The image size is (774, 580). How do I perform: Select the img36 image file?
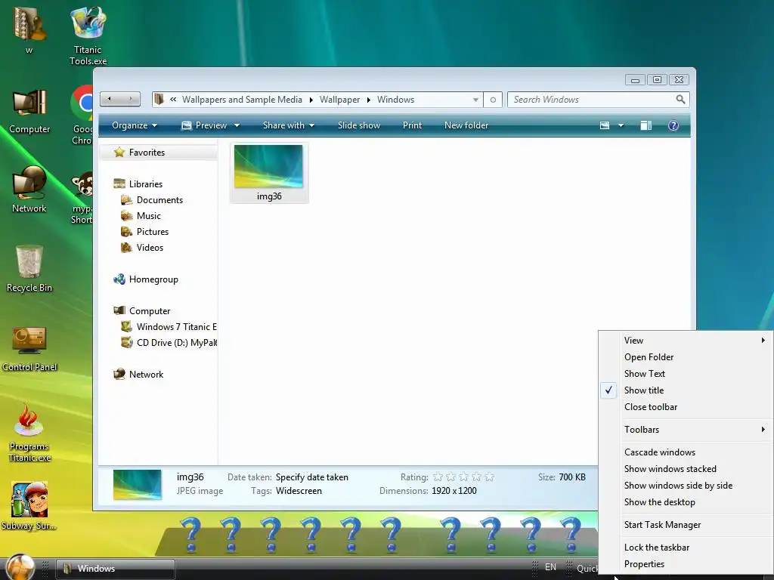click(269, 173)
